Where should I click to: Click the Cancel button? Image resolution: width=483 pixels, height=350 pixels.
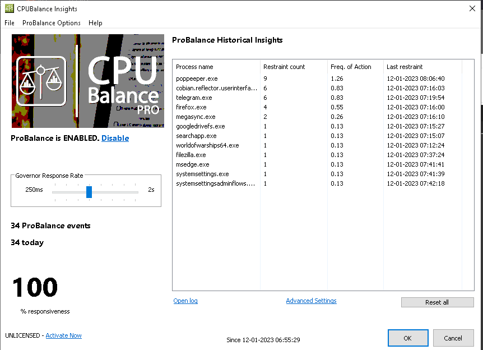tap(453, 338)
